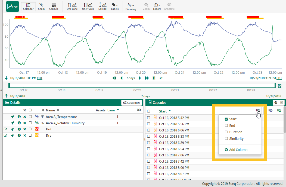Apply One Y-Axis layout
This screenshot has height=187, width=286.
[88, 6]
